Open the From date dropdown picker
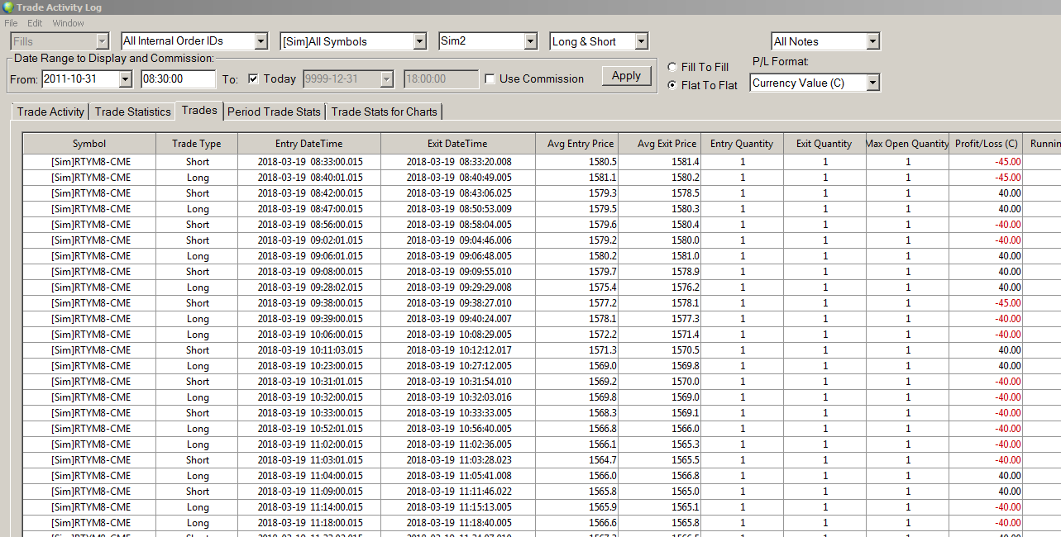This screenshot has height=537, width=1061. pyautogui.click(x=125, y=79)
